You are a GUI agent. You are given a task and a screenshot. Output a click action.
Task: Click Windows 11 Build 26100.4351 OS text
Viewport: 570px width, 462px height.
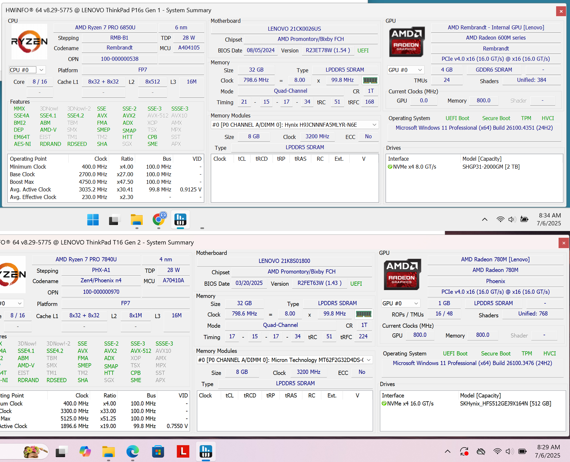pos(474,128)
